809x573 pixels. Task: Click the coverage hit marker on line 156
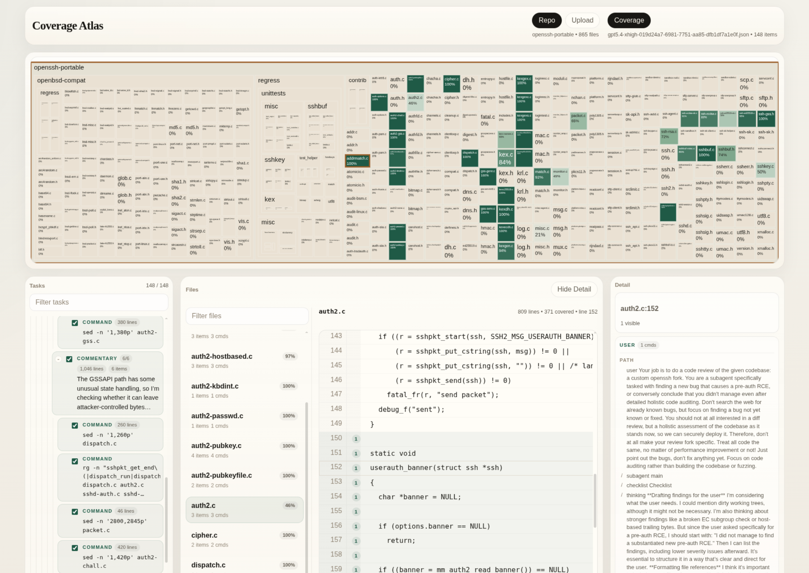[356, 526]
